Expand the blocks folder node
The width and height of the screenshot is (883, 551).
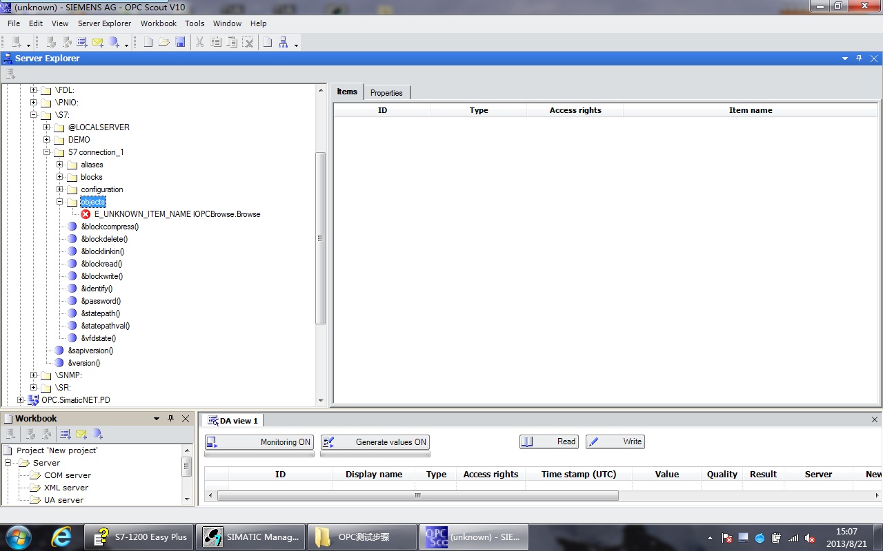tap(59, 177)
